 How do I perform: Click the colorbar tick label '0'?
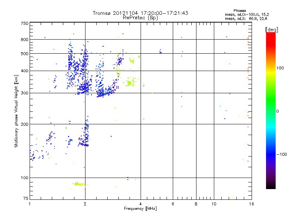tap(277, 111)
